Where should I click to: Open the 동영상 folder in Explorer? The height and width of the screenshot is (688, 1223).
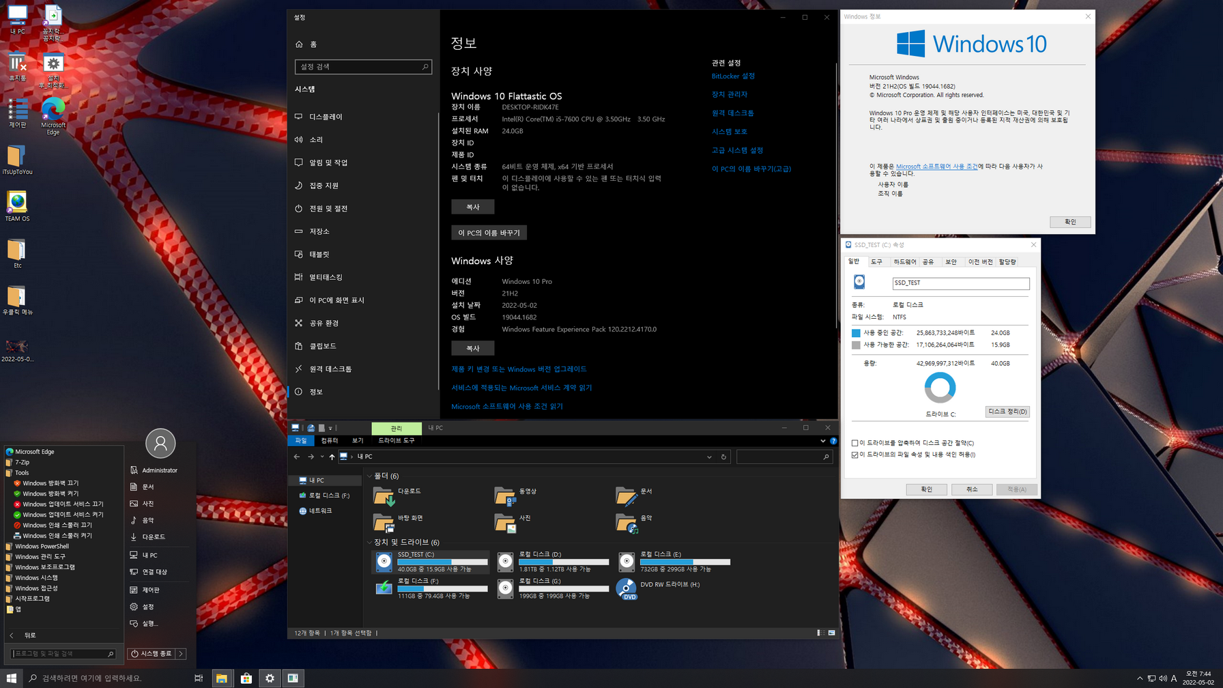[x=516, y=496]
